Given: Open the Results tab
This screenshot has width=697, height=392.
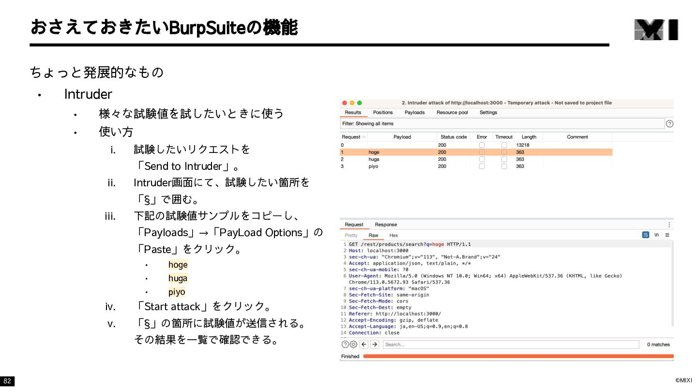Looking at the screenshot, I should coord(353,112).
